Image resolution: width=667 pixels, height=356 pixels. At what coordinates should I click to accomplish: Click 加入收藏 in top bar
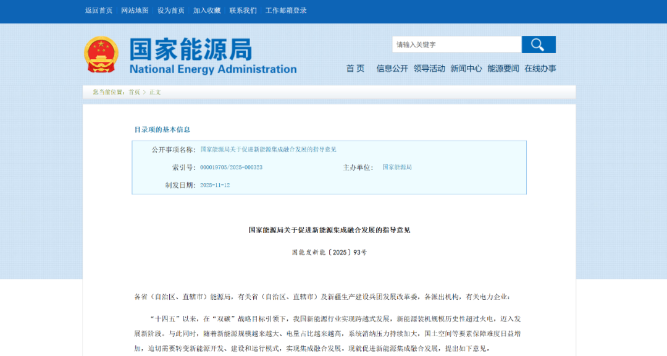point(207,11)
